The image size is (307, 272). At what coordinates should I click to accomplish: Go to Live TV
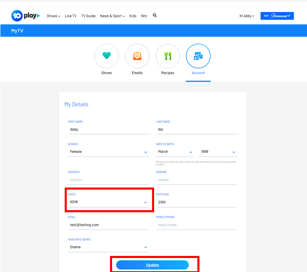click(71, 16)
